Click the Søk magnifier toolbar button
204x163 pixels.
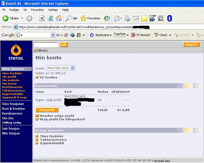71,18
